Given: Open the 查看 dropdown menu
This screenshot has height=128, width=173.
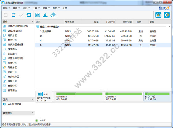Looking at the screenshot, I should 16,8.
